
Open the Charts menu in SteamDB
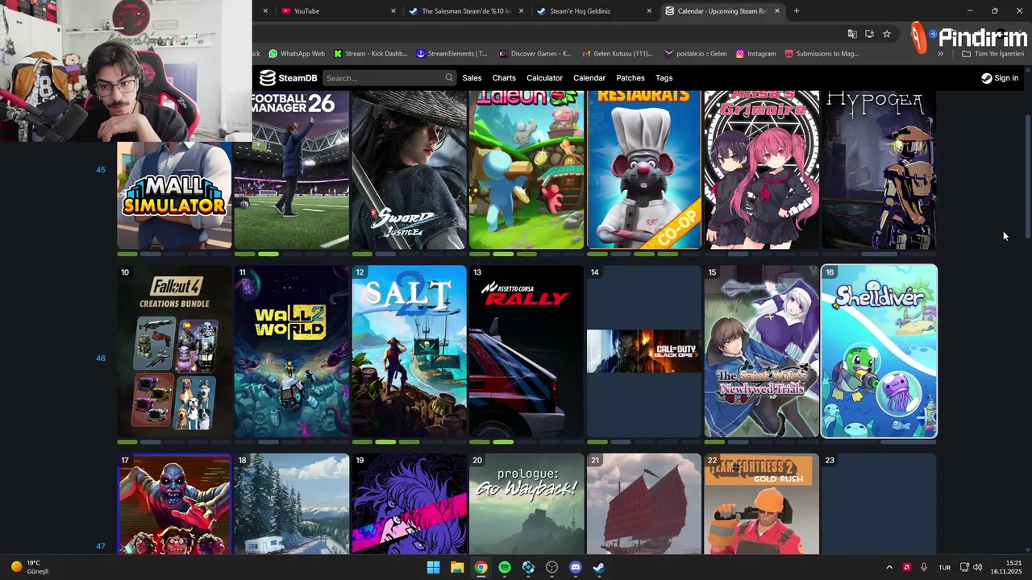tap(504, 78)
